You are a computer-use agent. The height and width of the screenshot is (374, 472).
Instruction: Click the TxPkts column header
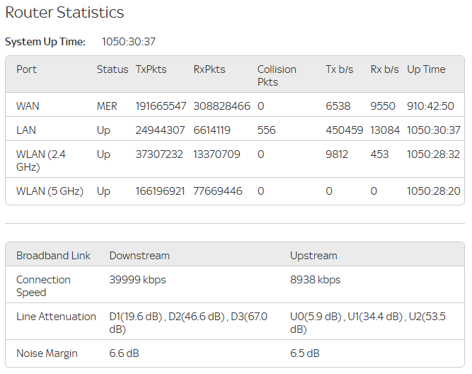[x=151, y=69]
